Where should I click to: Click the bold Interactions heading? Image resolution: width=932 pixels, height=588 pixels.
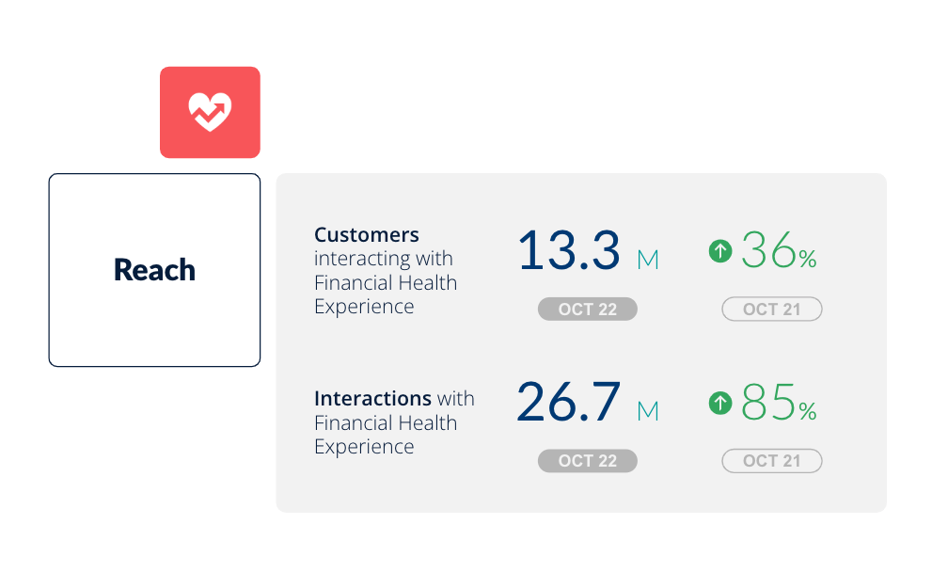pyautogui.click(x=372, y=399)
